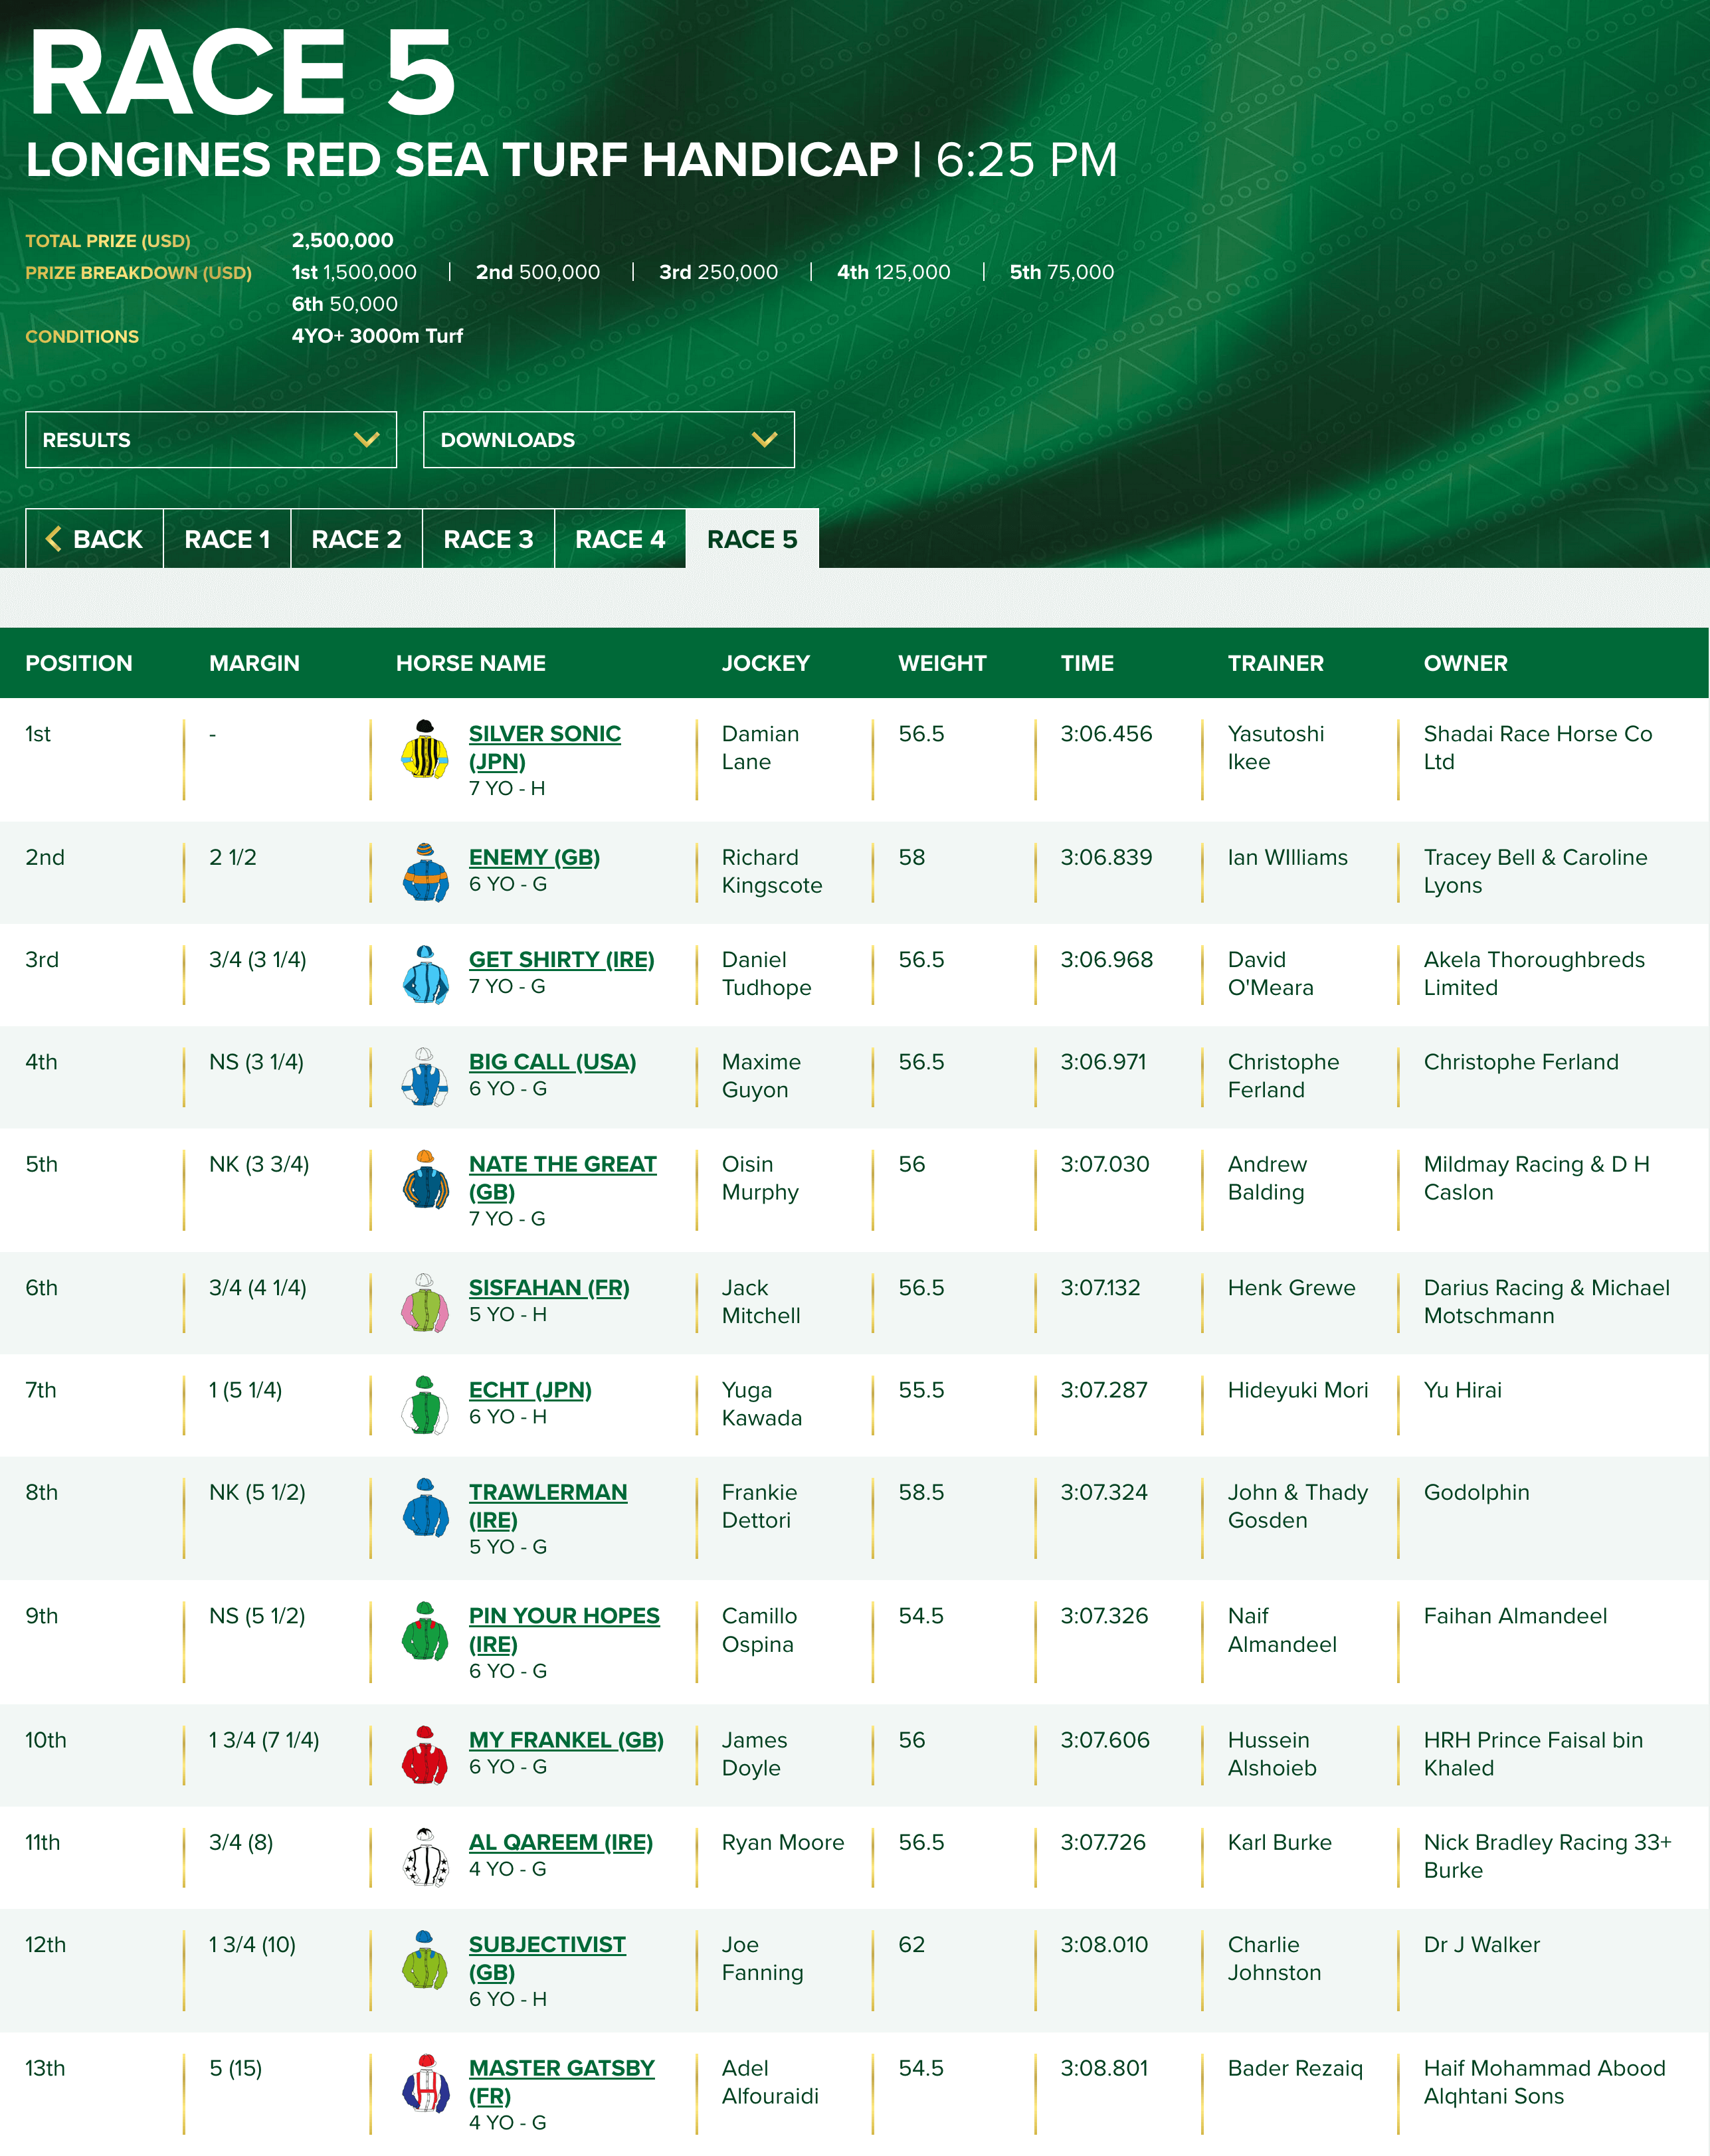Click owner Shadai Race Horse Co Ltd
Image resolution: width=1710 pixels, height=2156 pixels.
click(x=1538, y=748)
